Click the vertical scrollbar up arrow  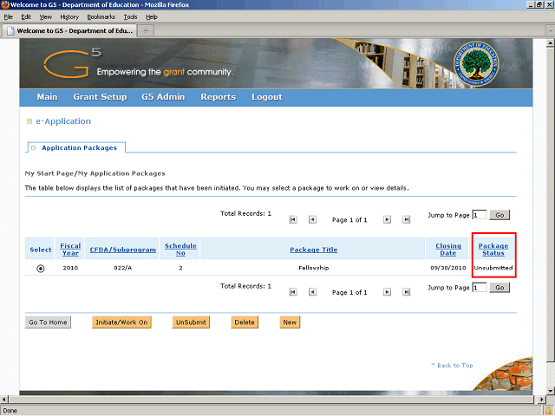[x=551, y=43]
